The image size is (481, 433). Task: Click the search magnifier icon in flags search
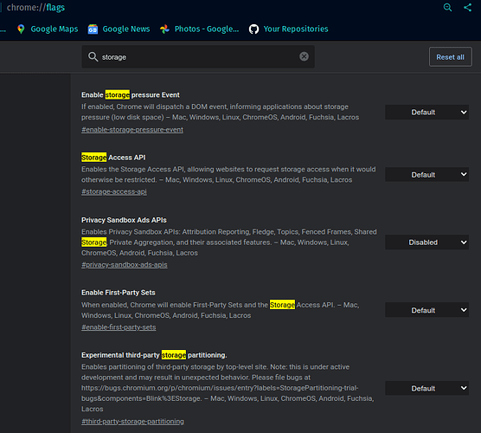click(x=93, y=56)
